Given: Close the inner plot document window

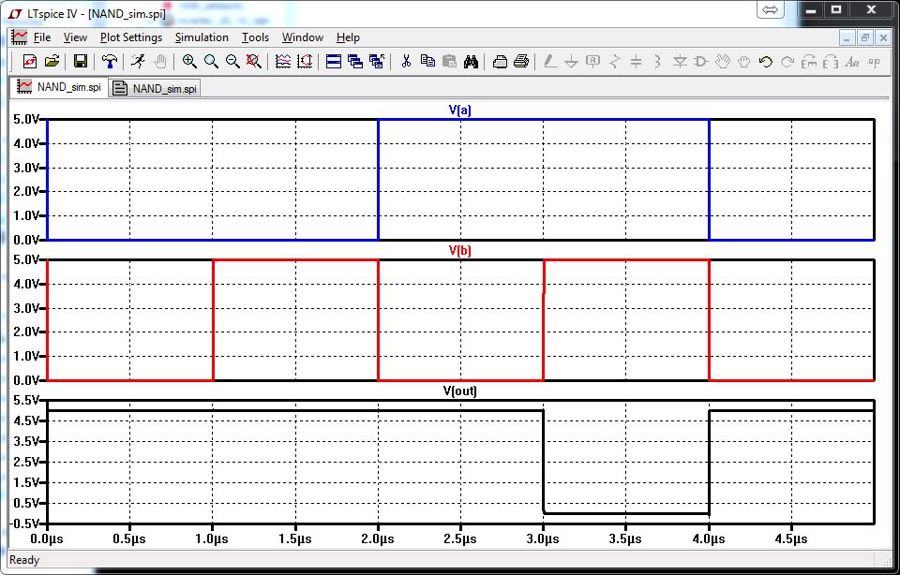Looking at the screenshot, I should 883,37.
